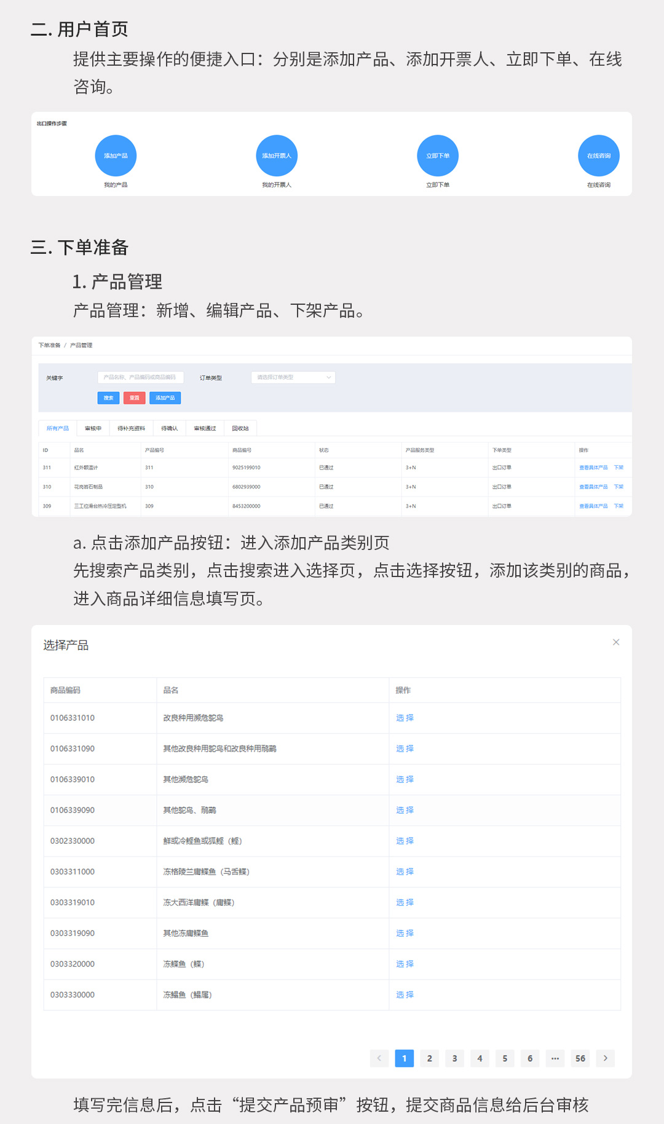
Task: Click the 添加产品 round icon
Action: click(116, 155)
